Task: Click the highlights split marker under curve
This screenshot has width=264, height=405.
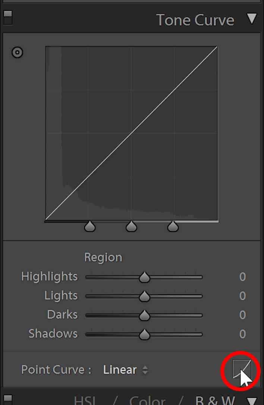Action: pyautogui.click(x=173, y=226)
